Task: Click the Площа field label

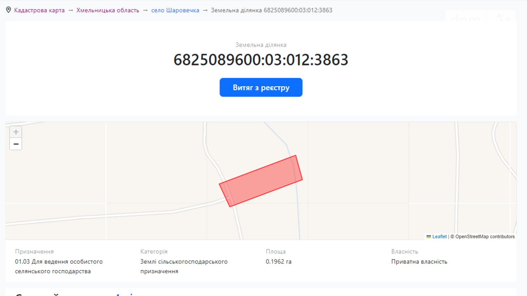Action: (x=276, y=252)
